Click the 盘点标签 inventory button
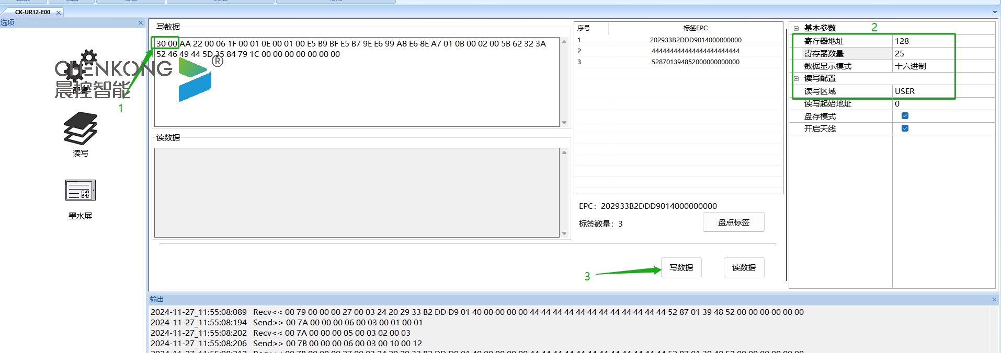This screenshot has width=1001, height=353. 733,222
